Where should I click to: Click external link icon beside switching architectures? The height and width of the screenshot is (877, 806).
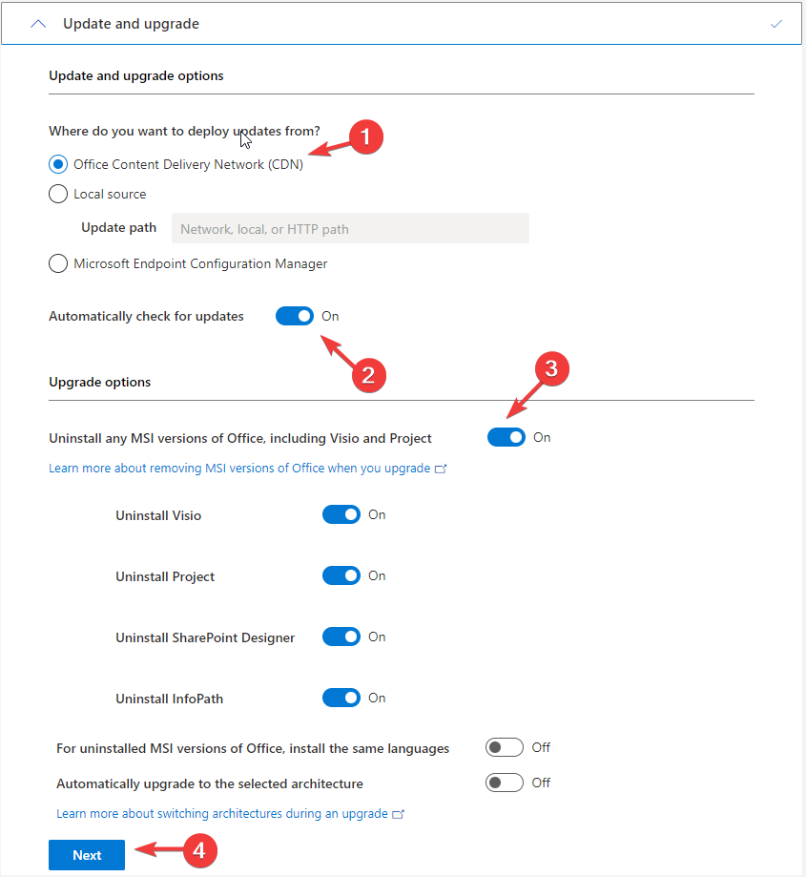point(400,814)
